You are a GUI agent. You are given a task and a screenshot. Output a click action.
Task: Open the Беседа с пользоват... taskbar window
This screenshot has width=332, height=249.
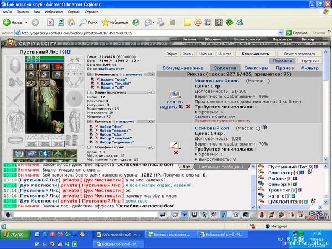point(170,235)
